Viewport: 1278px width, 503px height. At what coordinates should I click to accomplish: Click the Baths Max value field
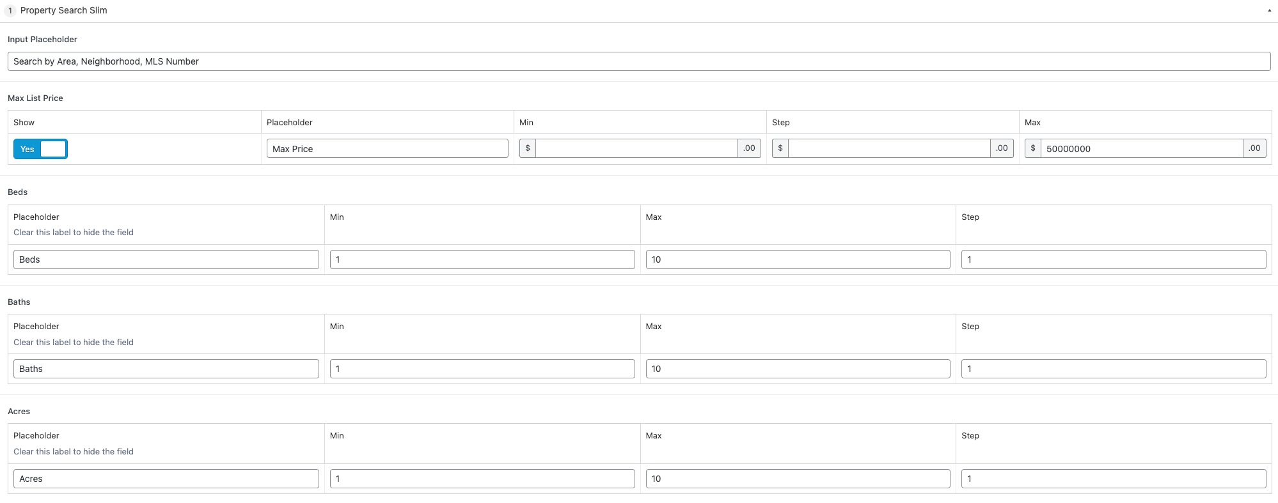pyautogui.click(x=798, y=369)
